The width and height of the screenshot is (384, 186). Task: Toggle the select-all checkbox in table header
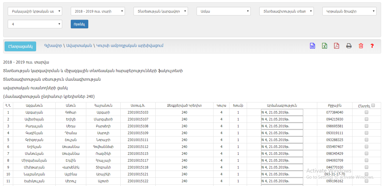(x=373, y=105)
